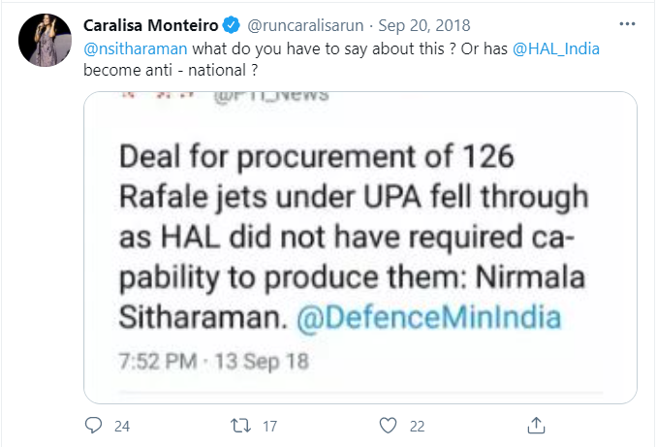Screen dimensions: 657x447
Task: Click the like count 22
Action: point(420,425)
